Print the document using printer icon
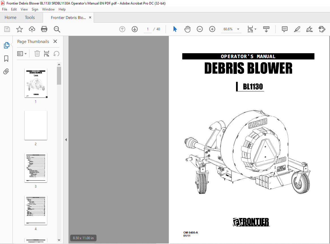The width and height of the screenshot is (330, 244). (x=44, y=29)
